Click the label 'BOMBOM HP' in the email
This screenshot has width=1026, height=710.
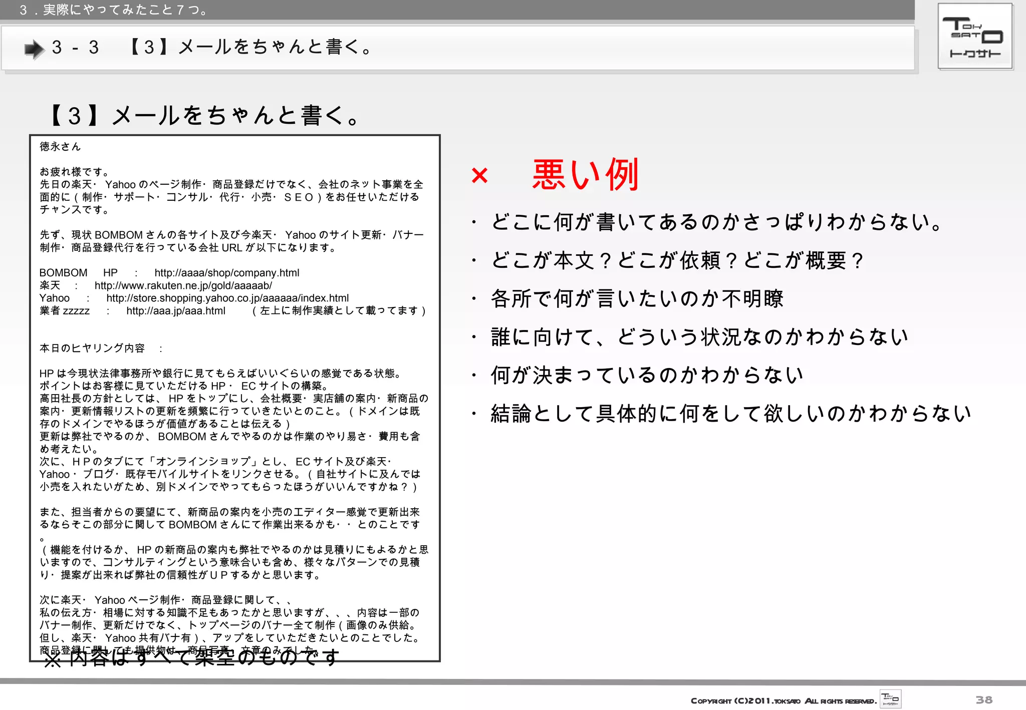79,273
